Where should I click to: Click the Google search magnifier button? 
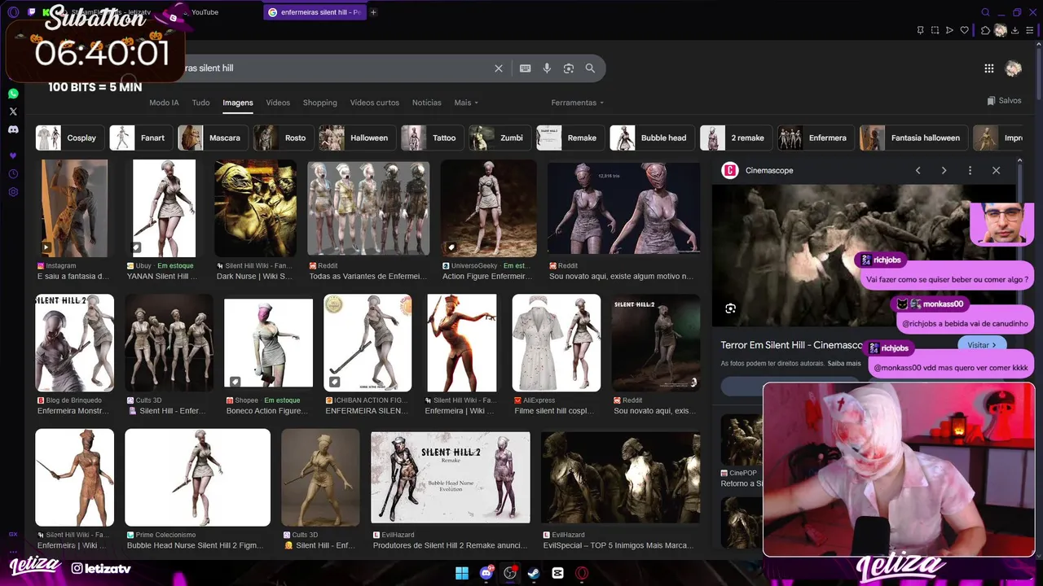(590, 68)
